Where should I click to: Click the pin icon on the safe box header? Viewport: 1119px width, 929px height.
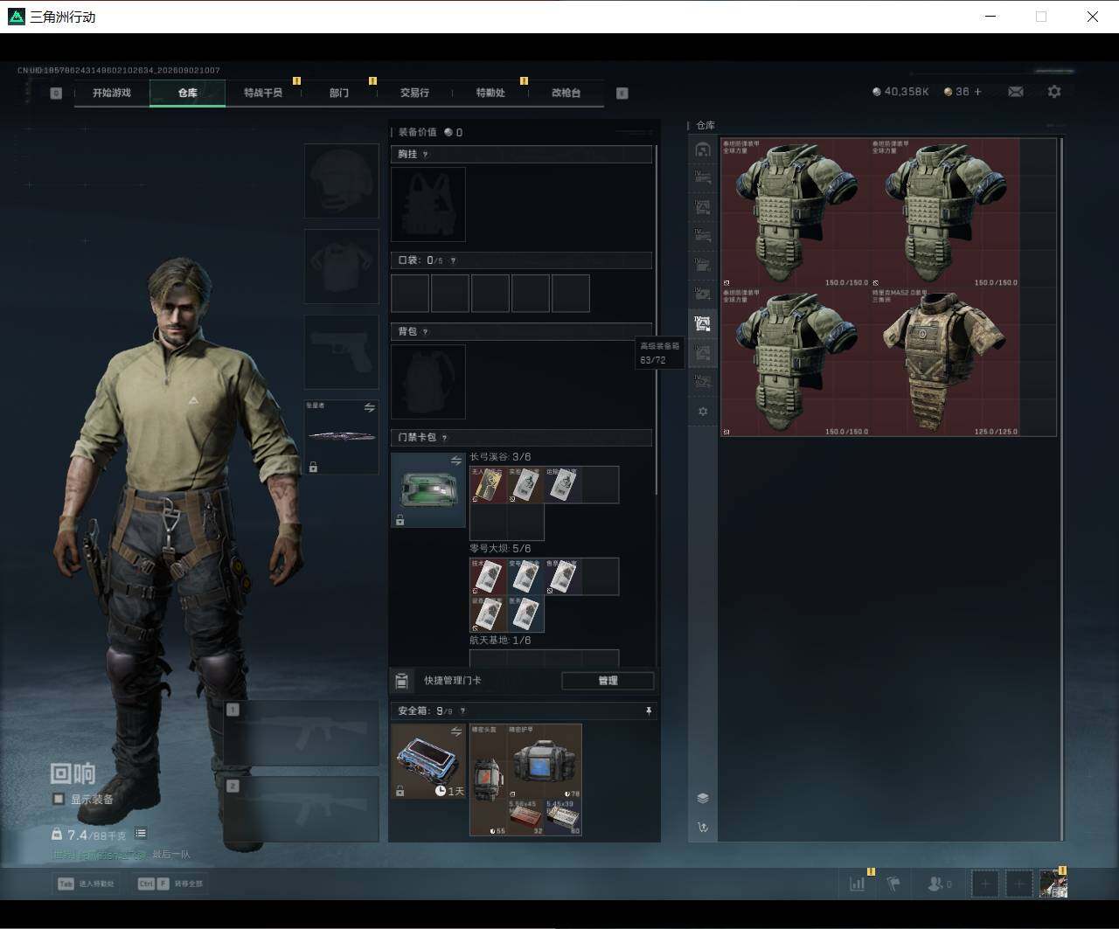(648, 711)
